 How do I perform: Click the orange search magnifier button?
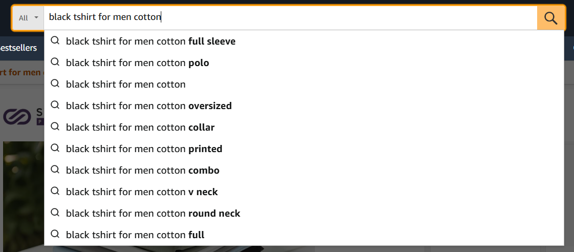point(550,17)
